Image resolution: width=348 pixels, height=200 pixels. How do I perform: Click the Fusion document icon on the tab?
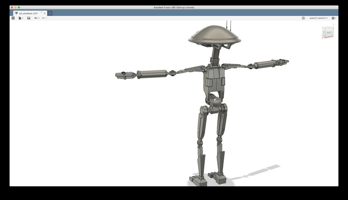16,13
